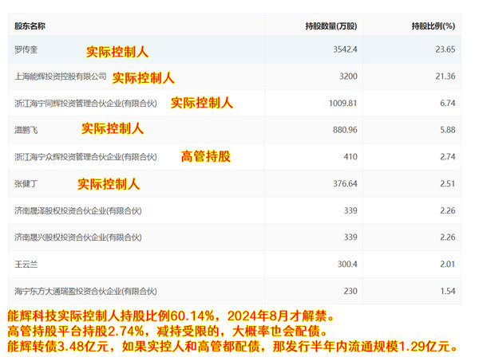Click the percentage 2.51
This screenshot has width=479, height=361.
coord(448,184)
